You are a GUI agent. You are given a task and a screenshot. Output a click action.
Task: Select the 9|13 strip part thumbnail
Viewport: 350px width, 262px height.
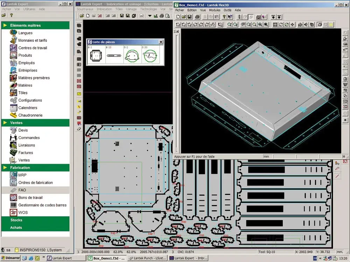click(114, 55)
